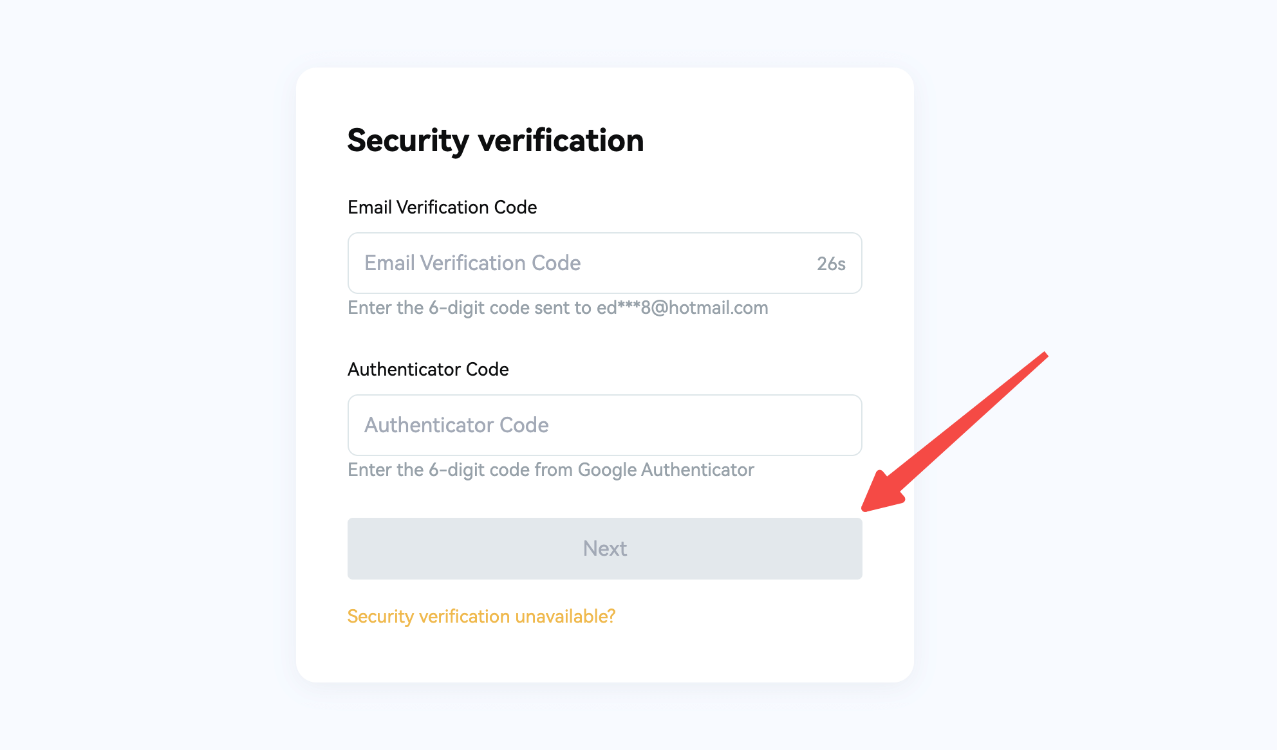Focus the Authenticator Code input box
Screen dimensions: 1277x750
pos(604,425)
